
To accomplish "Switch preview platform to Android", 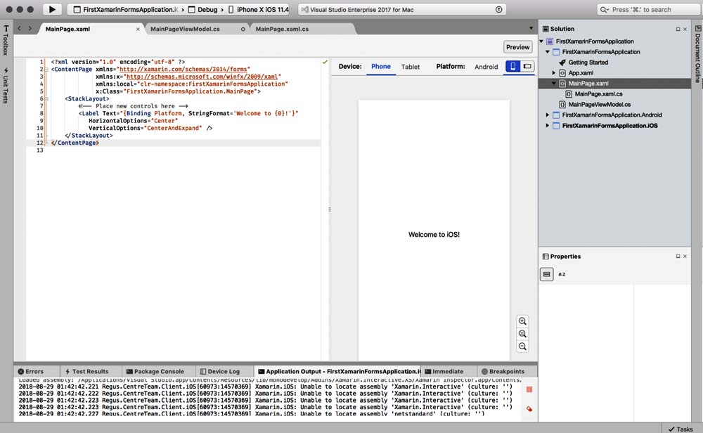I will click(486, 67).
